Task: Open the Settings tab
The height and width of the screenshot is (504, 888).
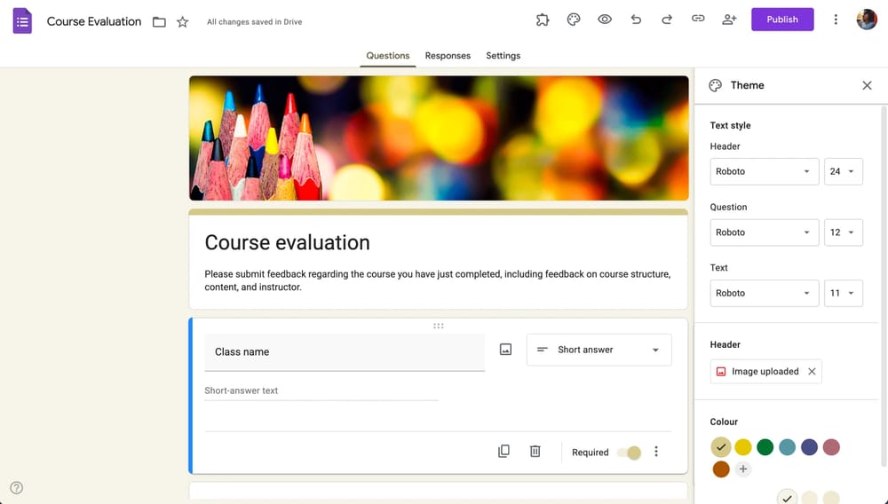Action: tap(503, 56)
